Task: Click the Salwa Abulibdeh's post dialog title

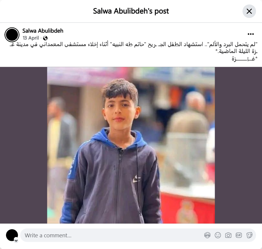Action: click(x=131, y=11)
